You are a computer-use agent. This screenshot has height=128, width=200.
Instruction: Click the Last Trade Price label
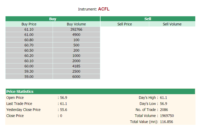[19, 104]
